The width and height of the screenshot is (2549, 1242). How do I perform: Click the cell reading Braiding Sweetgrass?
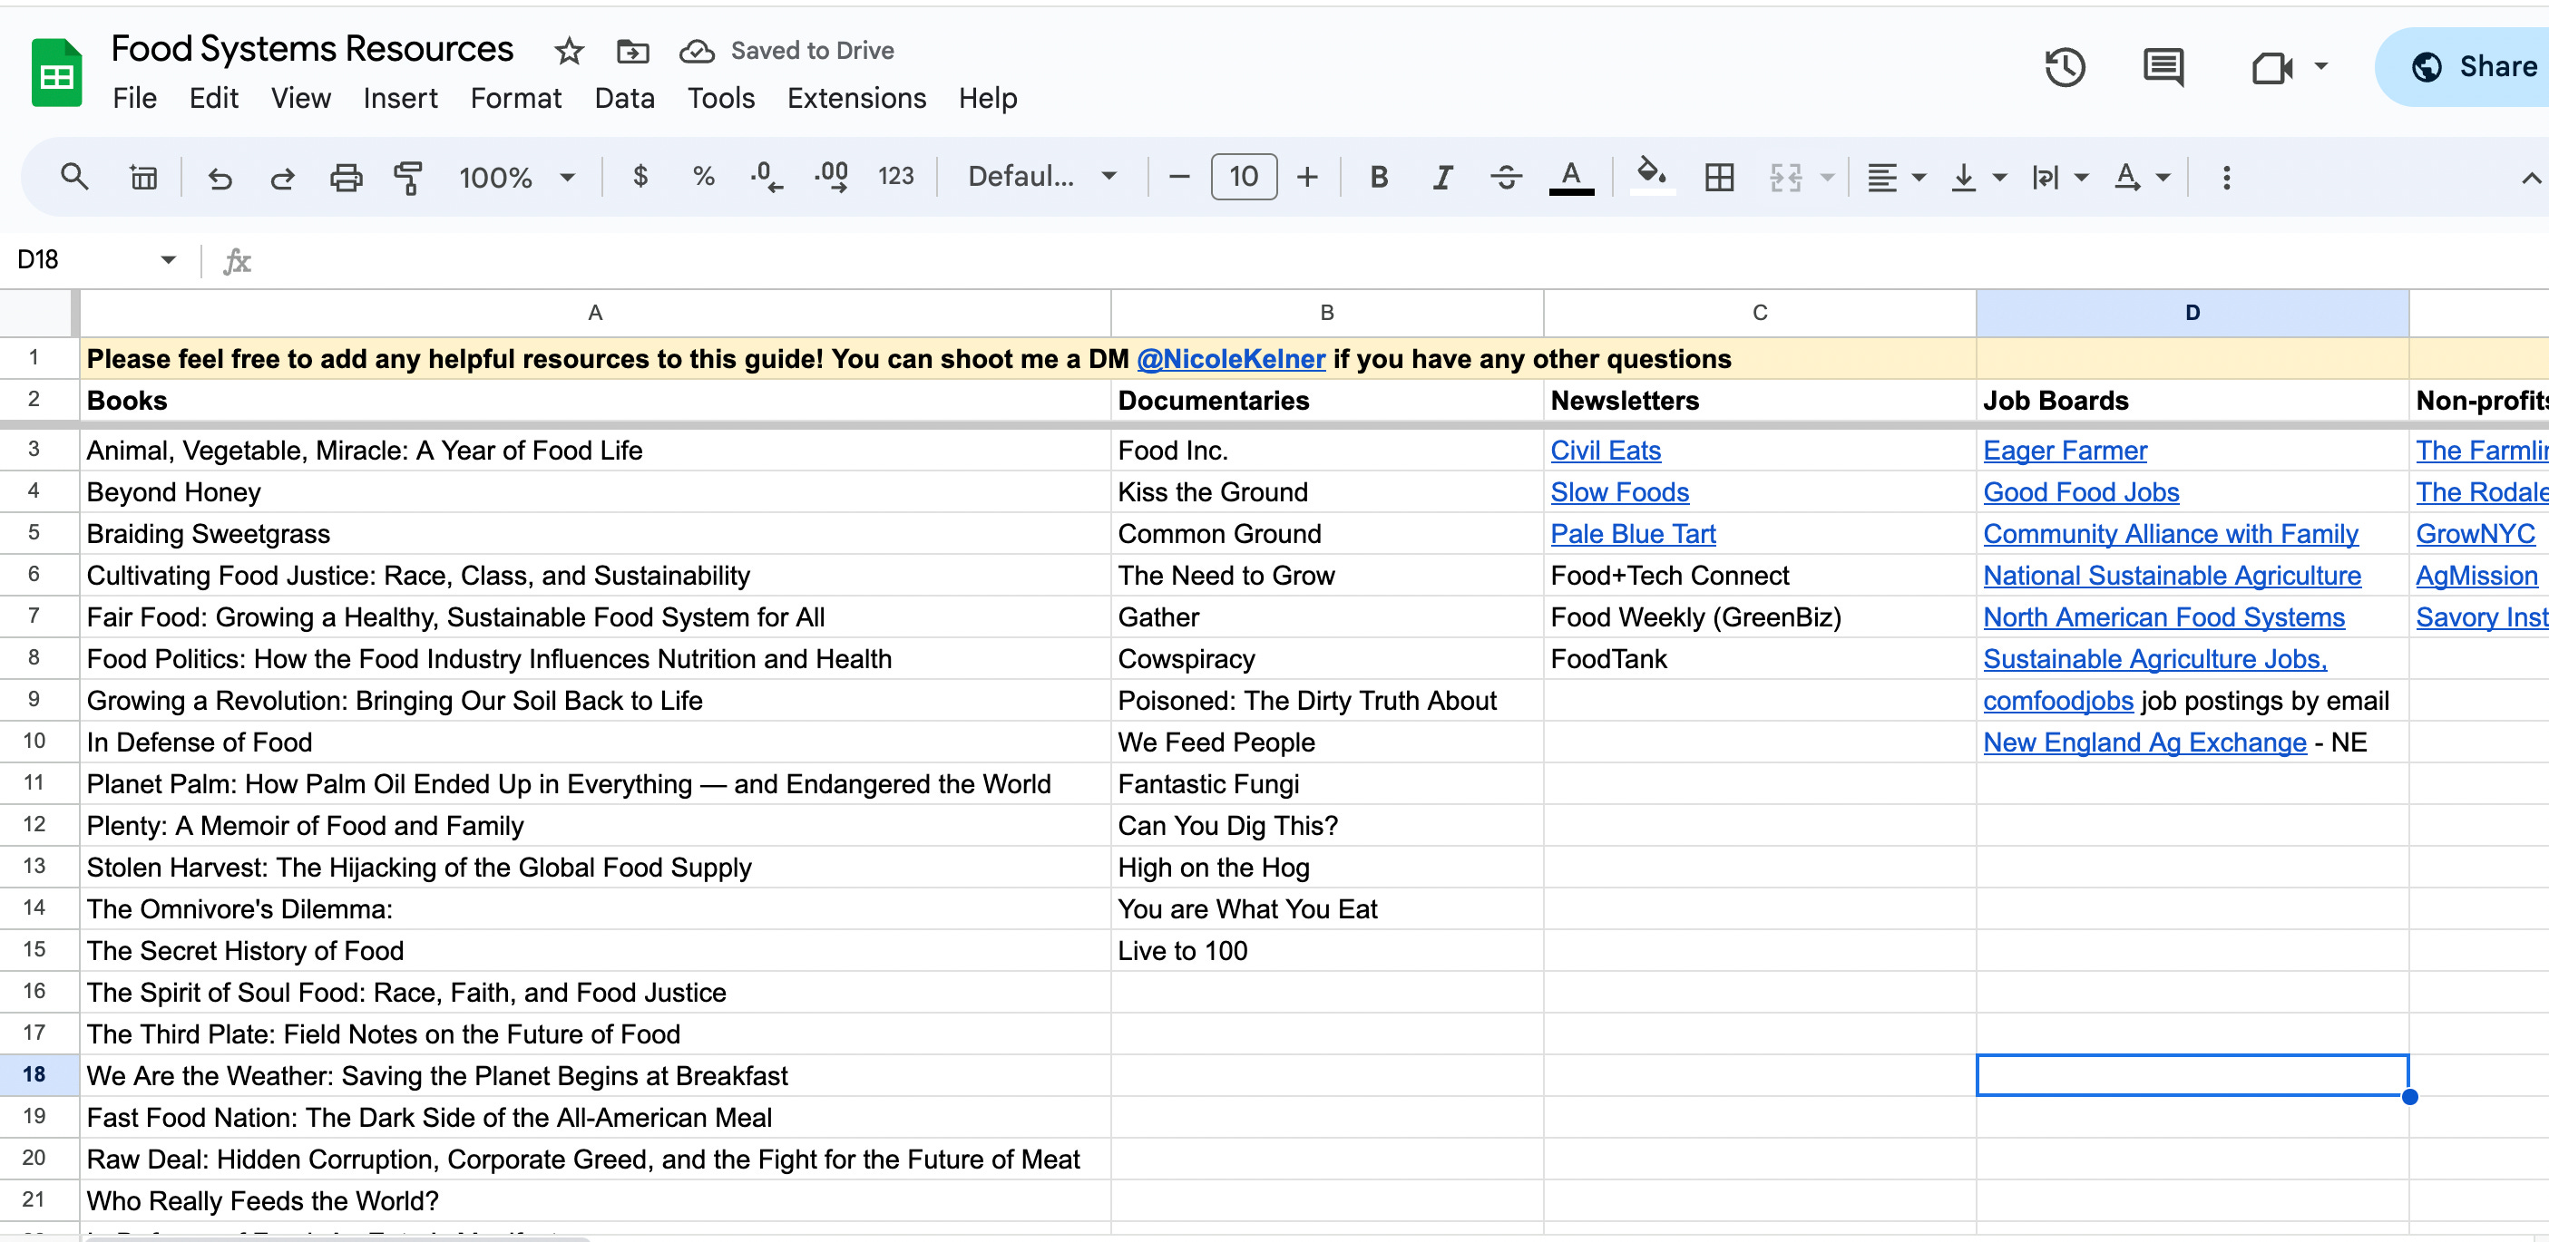[595, 534]
